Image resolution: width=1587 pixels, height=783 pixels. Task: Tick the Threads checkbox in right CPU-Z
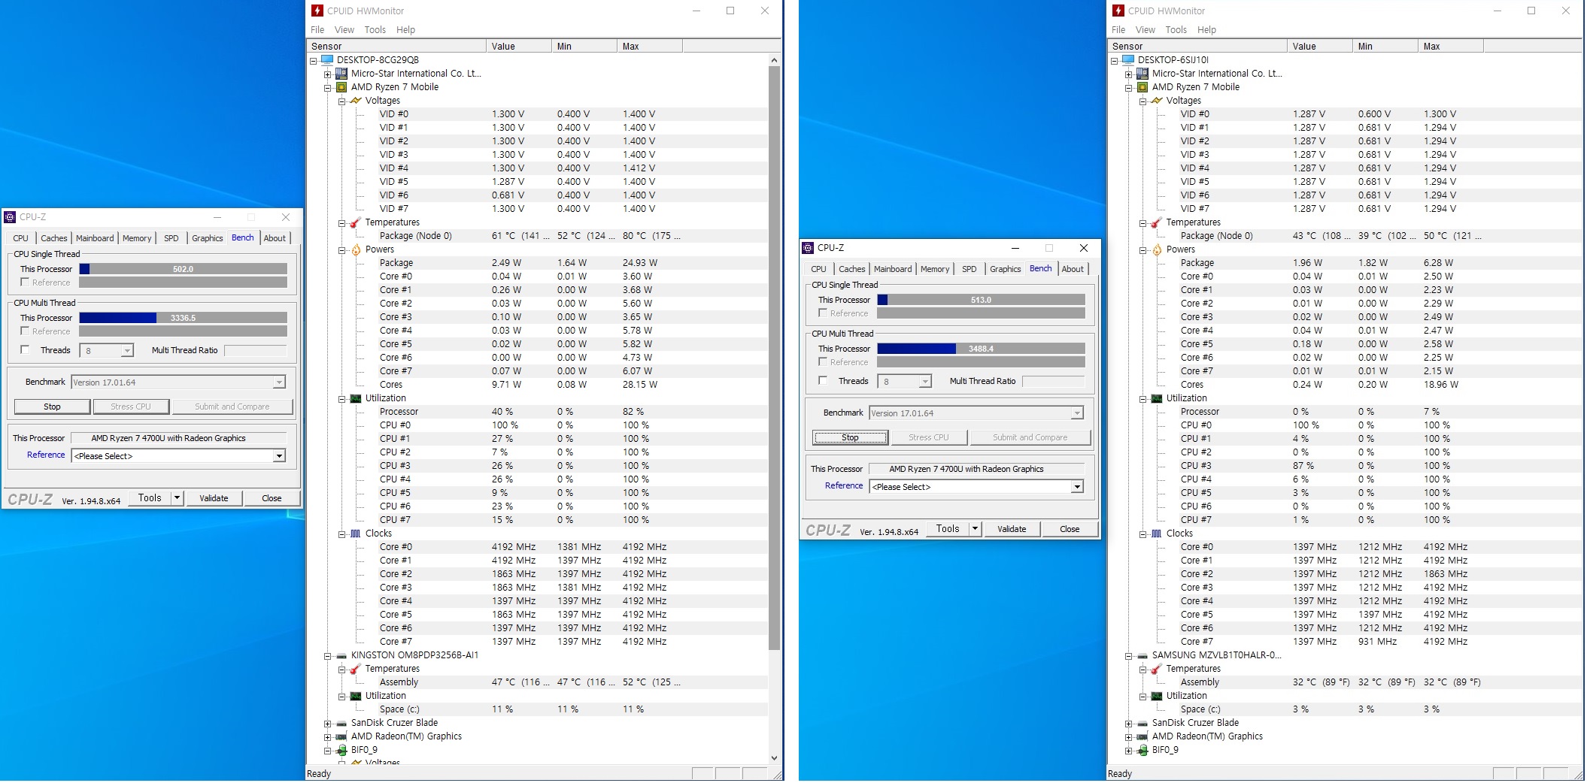click(823, 381)
